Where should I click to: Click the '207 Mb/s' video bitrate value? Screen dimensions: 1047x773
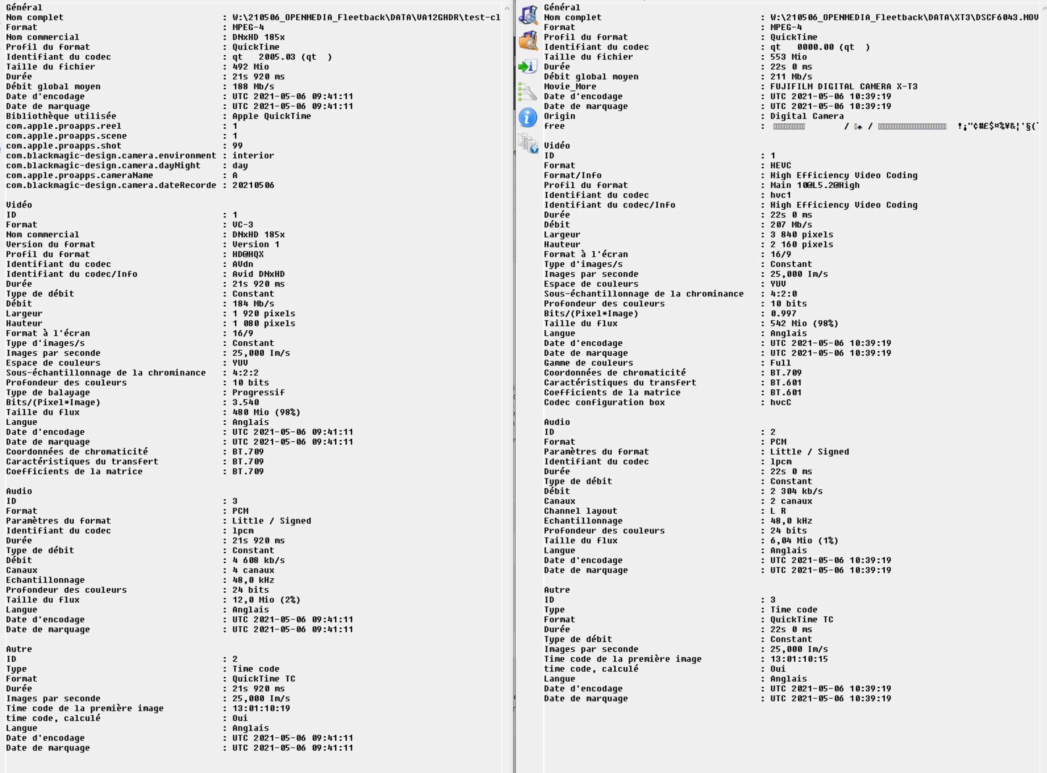click(x=792, y=225)
